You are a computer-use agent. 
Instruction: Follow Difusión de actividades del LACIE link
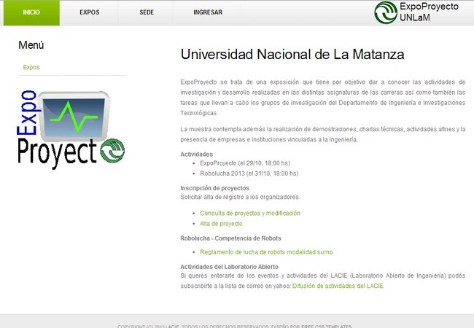coord(338,286)
